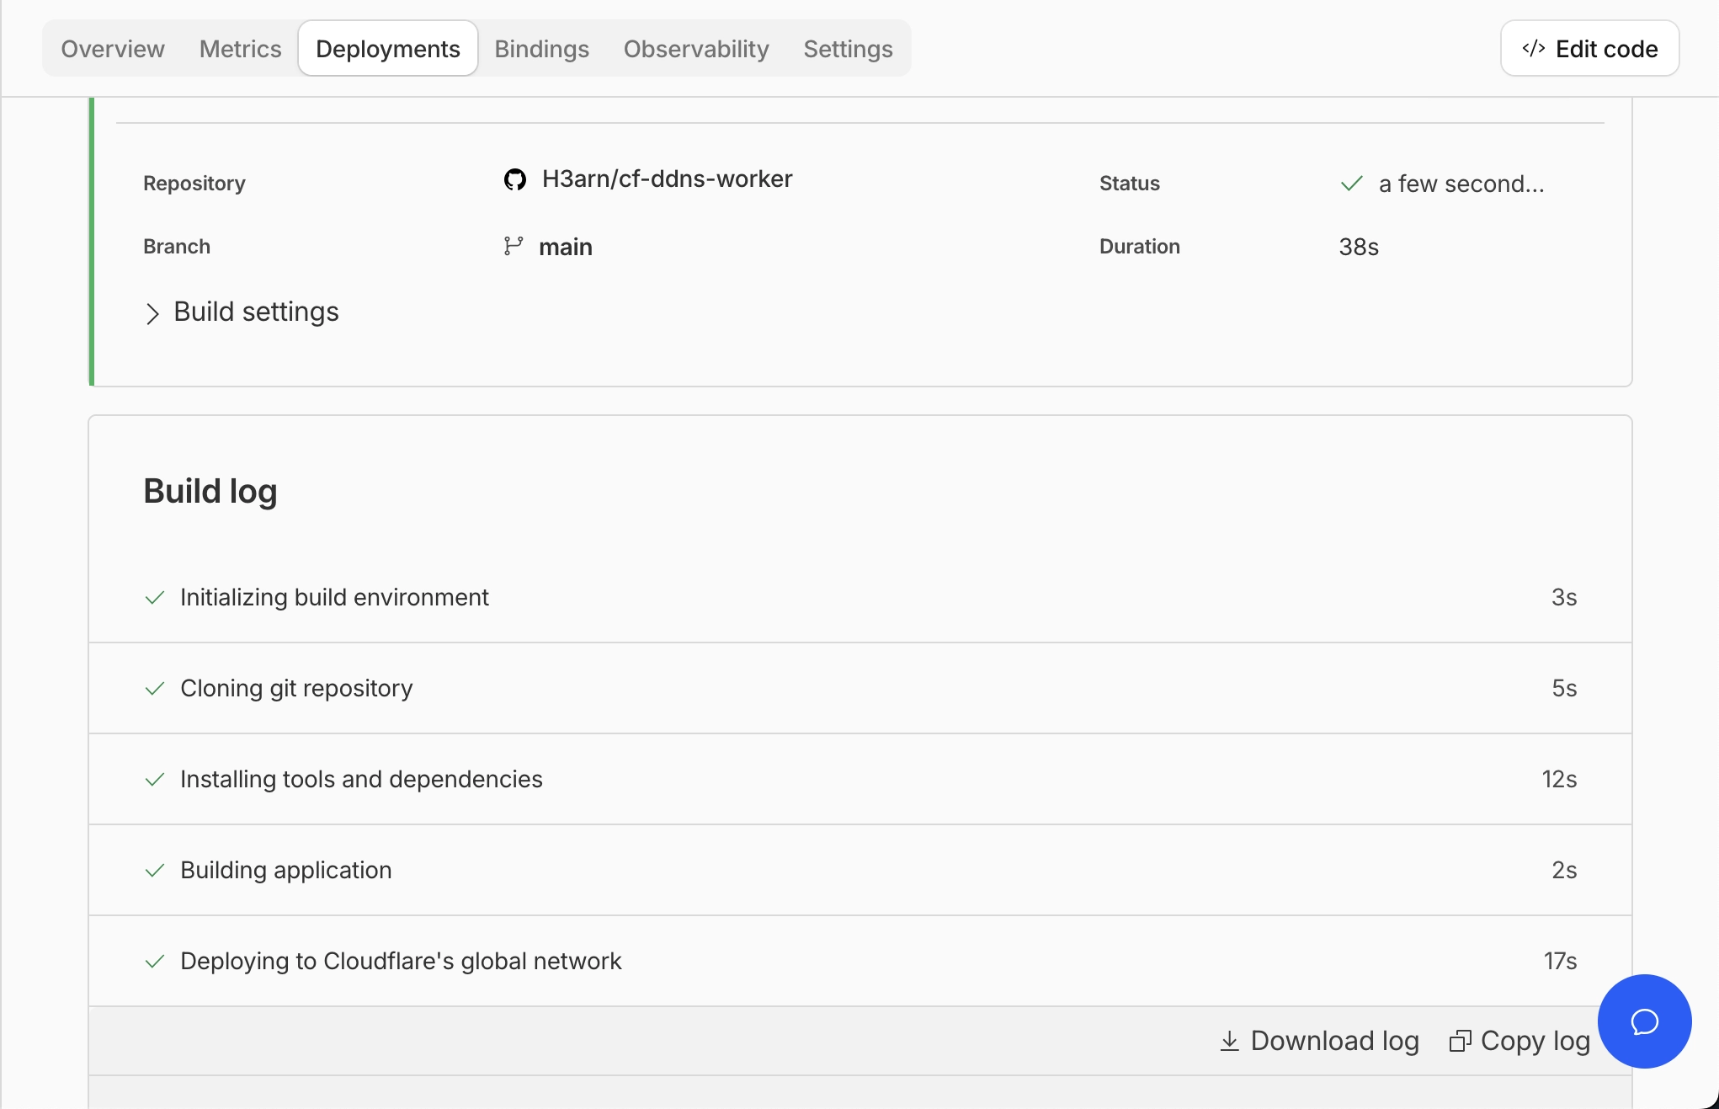Expand Deploying to Cloudflare's global network step
This screenshot has height=1109, width=1719.
point(401,961)
